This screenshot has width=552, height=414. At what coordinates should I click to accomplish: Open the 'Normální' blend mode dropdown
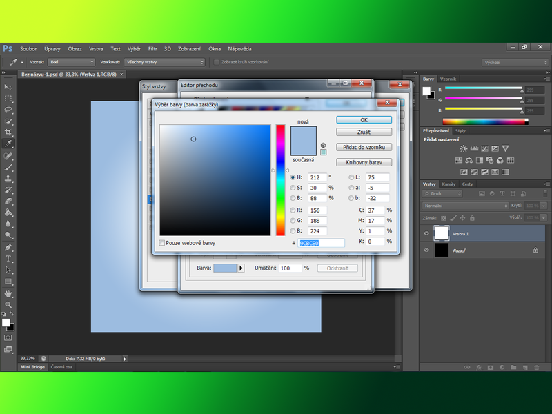pos(465,206)
